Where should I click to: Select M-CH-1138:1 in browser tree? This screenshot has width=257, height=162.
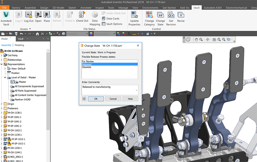click(15, 113)
